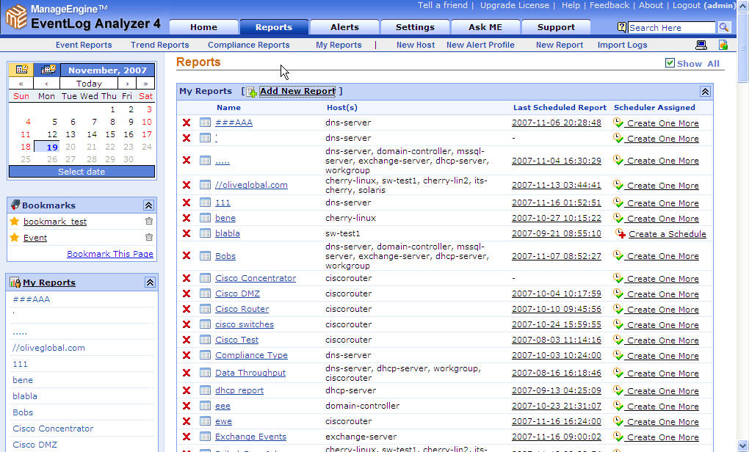Select November 13 in the calendar
This screenshot has width=749, height=452.
click(70, 134)
